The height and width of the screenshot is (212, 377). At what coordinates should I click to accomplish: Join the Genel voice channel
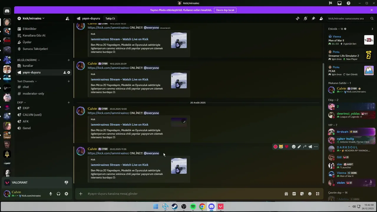pyautogui.click(x=44, y=128)
